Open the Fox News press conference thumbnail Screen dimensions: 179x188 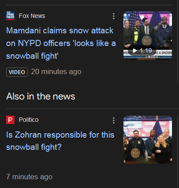(x=147, y=35)
